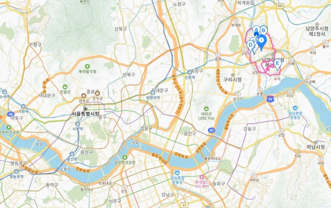Click the 서울특별시청 city hall label
The image size is (331, 208).
[x=85, y=114]
